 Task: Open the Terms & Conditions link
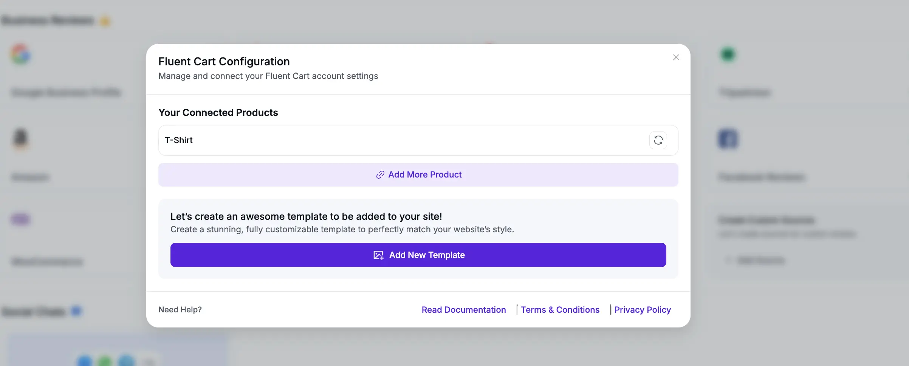click(x=560, y=310)
